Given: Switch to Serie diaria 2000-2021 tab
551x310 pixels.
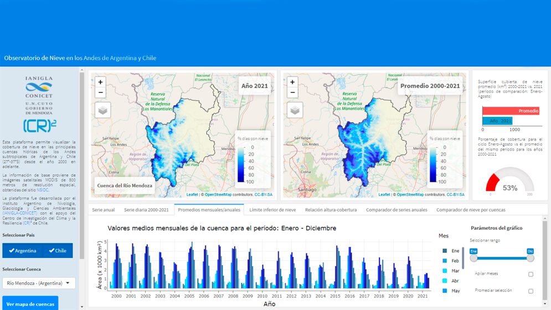Looking at the screenshot, I should pos(146,210).
